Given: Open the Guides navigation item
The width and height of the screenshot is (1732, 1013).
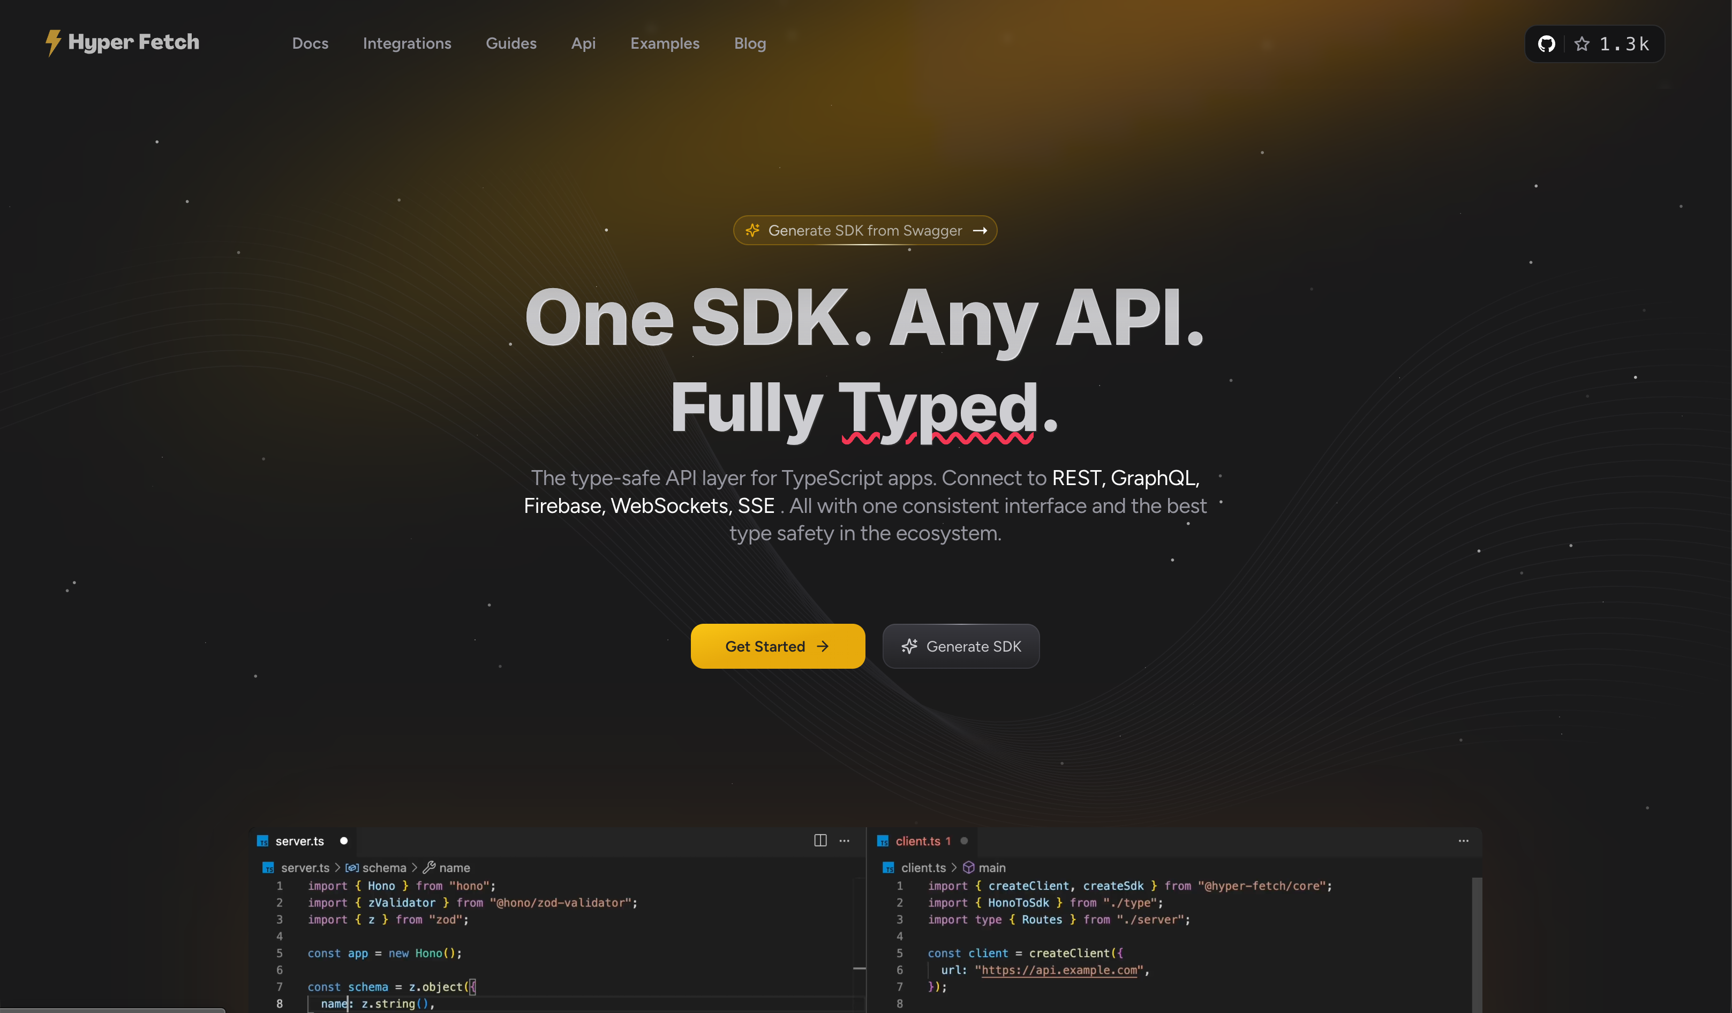Looking at the screenshot, I should (x=511, y=43).
